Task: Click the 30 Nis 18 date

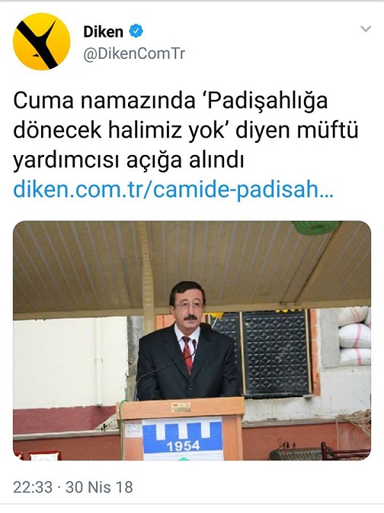Action: (x=99, y=487)
